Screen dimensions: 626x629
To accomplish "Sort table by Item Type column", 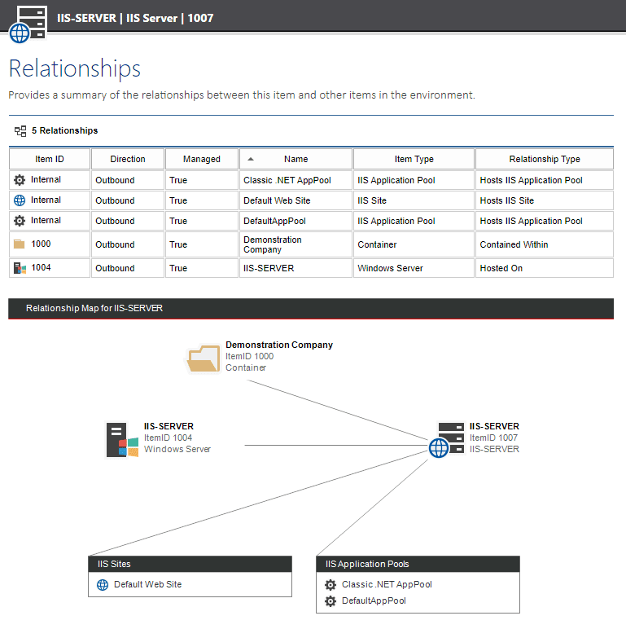I will coord(414,159).
